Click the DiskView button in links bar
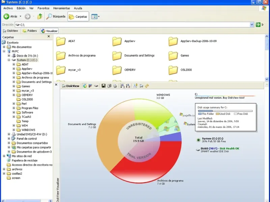This screenshot has height=202, width=270. [10, 31]
